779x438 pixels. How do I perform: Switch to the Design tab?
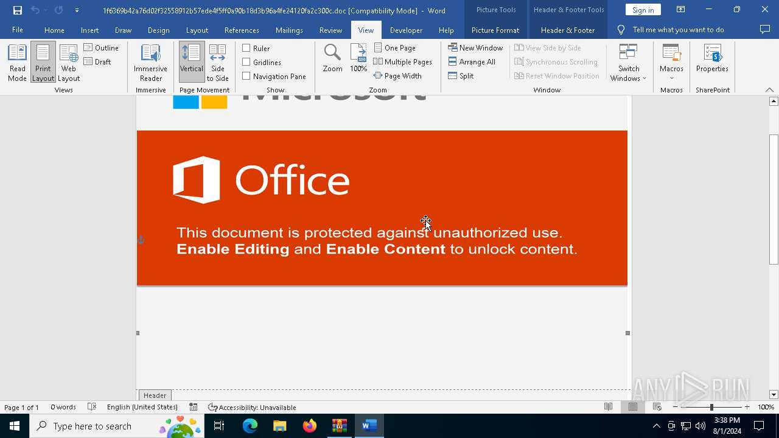158,30
